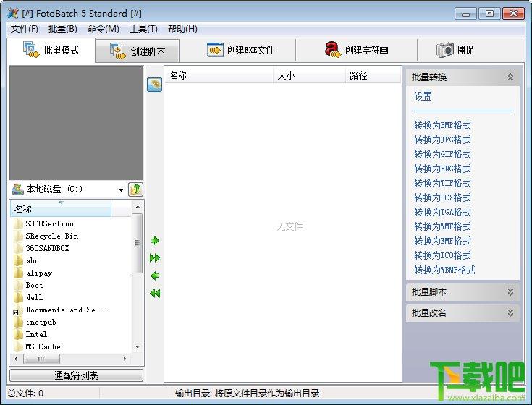This screenshot has height=405, width=532.
Task: Click the clear list icon above arrows
Action: pos(154,85)
